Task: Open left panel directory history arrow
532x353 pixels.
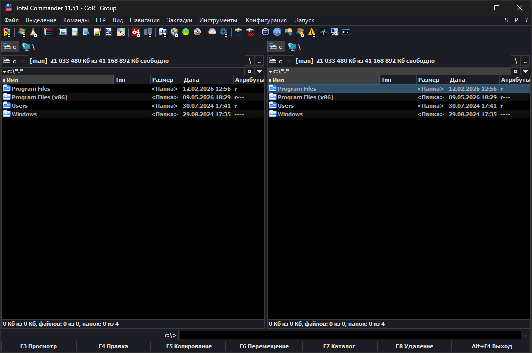Action: point(259,71)
